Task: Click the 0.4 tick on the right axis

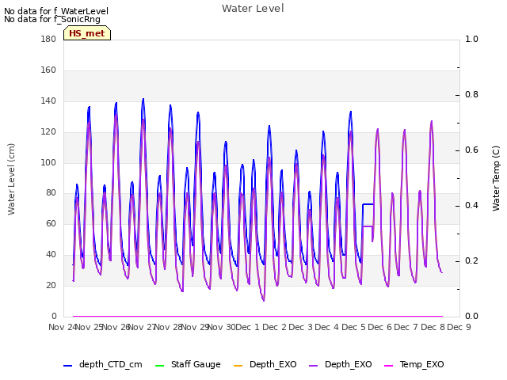Action: coord(471,206)
